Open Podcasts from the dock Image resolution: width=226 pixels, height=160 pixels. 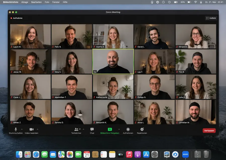coord(138,154)
